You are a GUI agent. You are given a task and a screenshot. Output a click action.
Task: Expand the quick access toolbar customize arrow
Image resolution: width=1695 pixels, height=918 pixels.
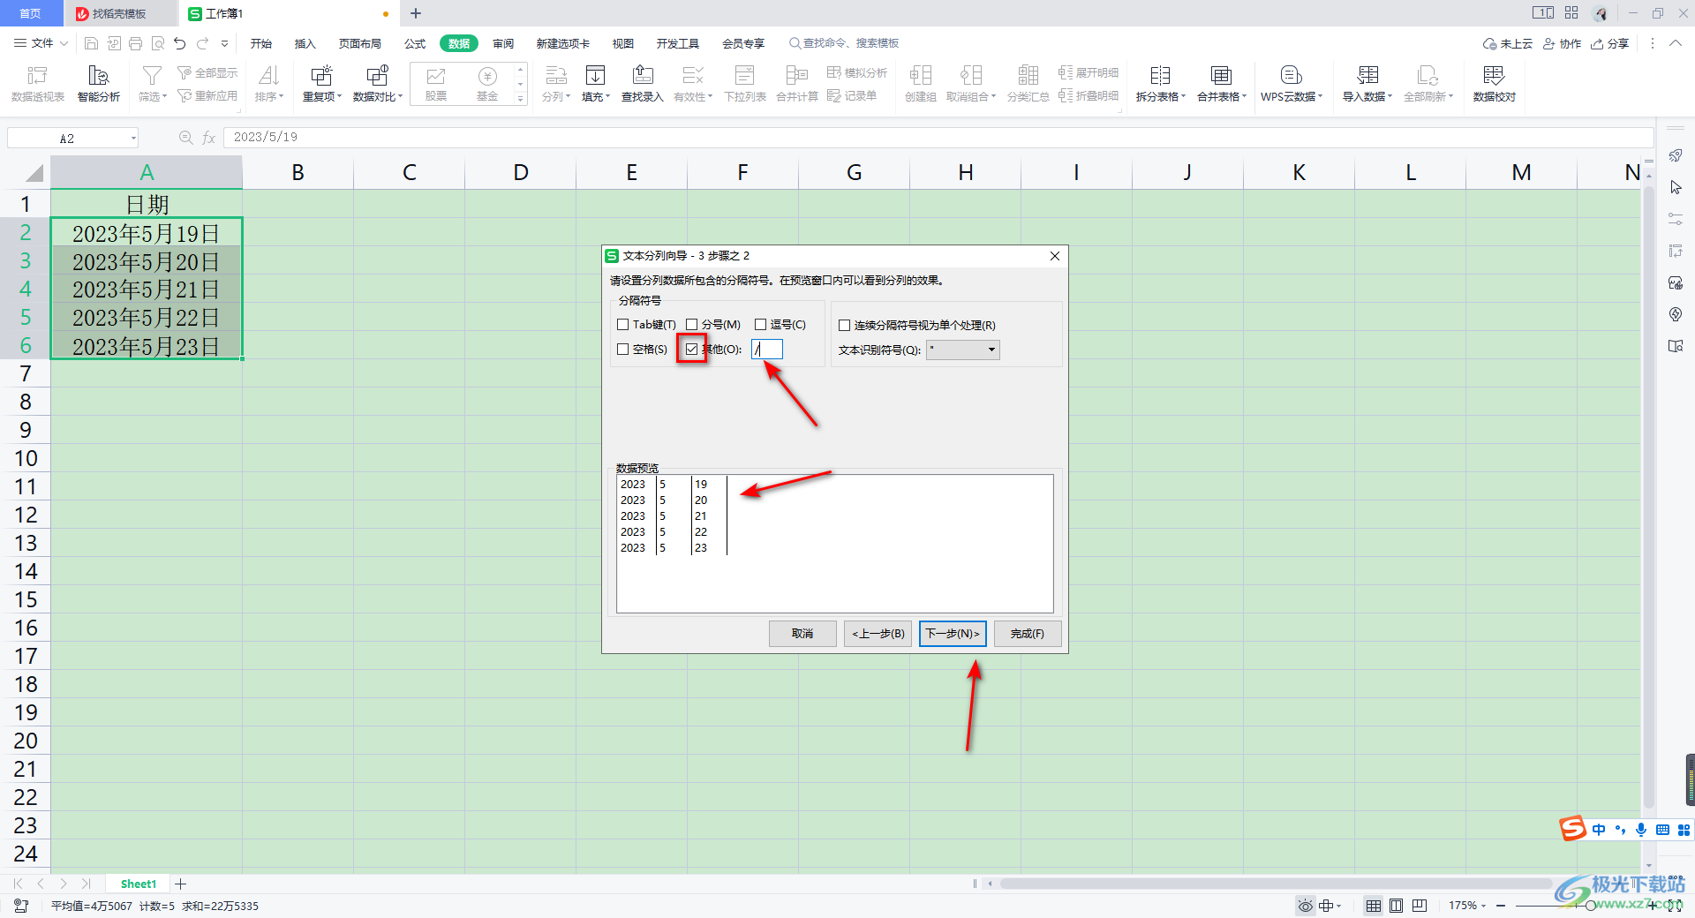224,43
